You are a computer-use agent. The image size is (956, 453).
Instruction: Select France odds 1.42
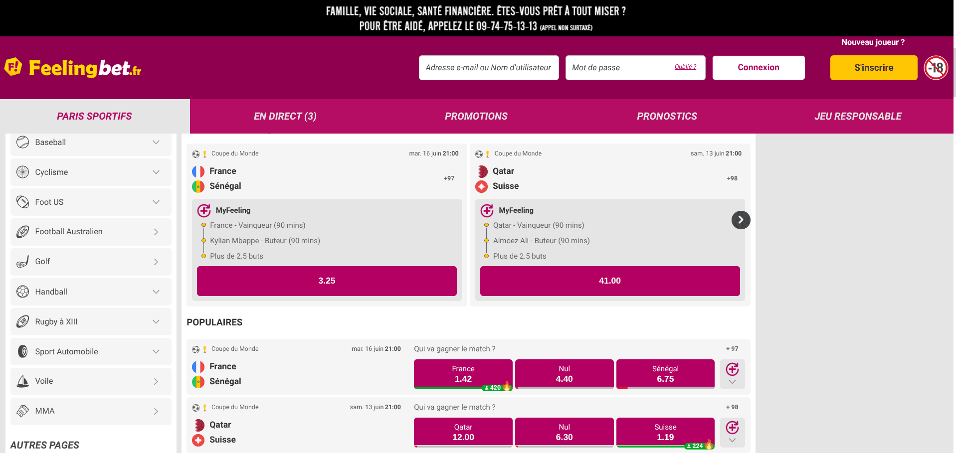tap(463, 374)
